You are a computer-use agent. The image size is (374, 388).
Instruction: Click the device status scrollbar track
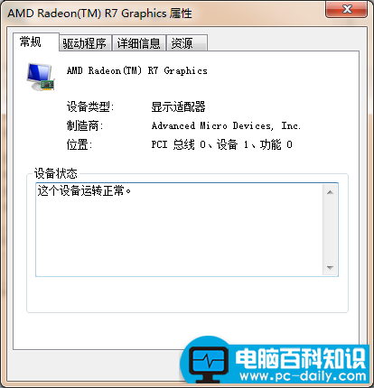330,230
